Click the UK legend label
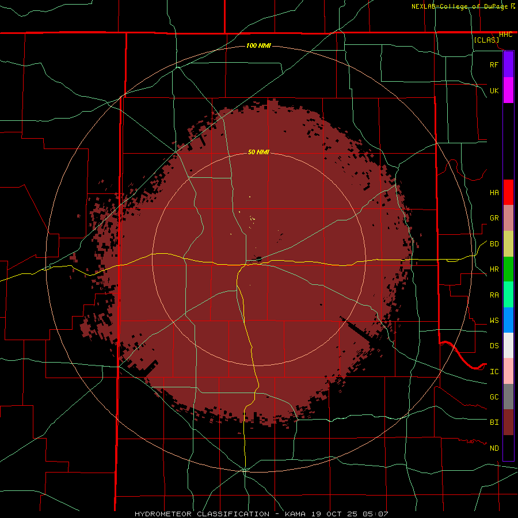 coord(494,90)
